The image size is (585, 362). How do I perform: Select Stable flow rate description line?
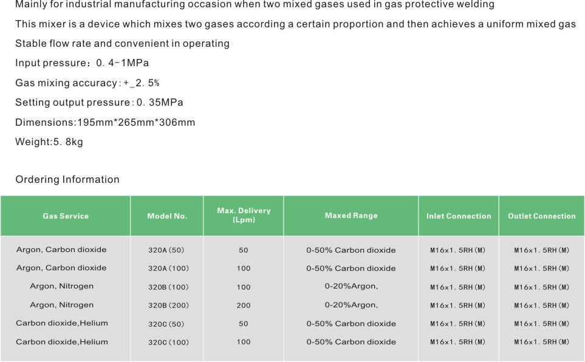[x=122, y=44]
